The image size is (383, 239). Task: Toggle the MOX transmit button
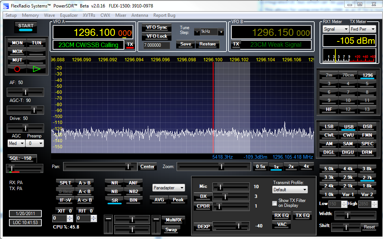(x=17, y=52)
